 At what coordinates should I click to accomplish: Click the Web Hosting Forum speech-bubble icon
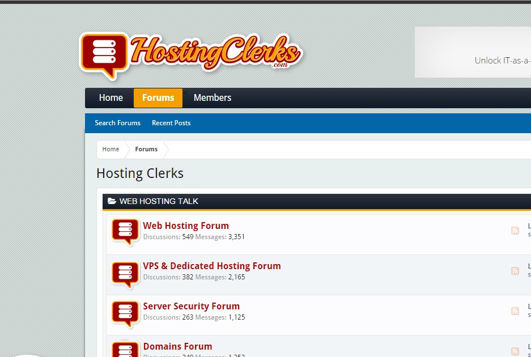click(x=125, y=232)
